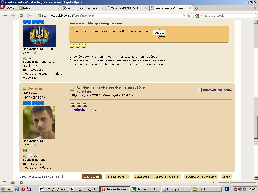
Task: Click Веталь's green ICQ flower icon
Action: click(25, 150)
